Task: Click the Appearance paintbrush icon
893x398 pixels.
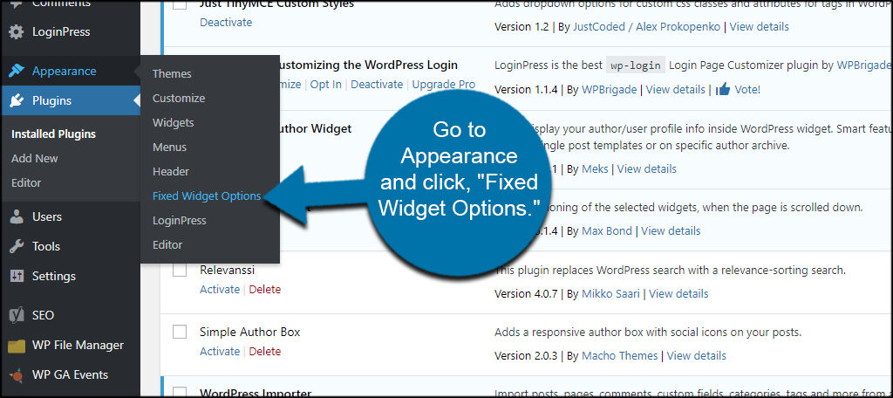Action: [x=17, y=71]
